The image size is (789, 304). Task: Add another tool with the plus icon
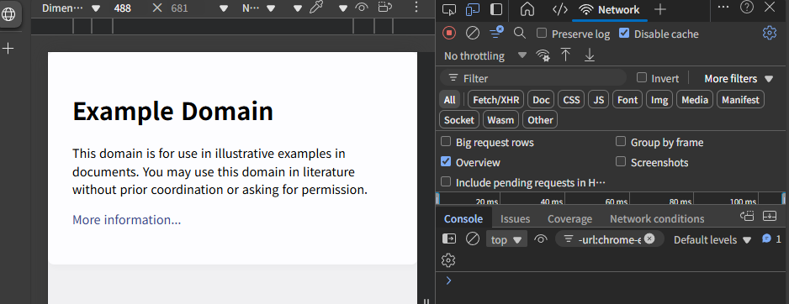point(660,9)
